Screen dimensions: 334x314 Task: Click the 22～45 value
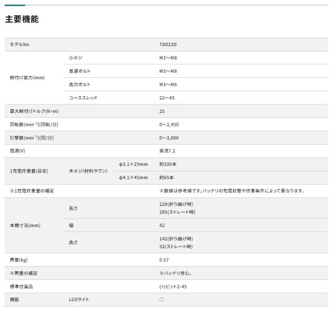pos(167,98)
